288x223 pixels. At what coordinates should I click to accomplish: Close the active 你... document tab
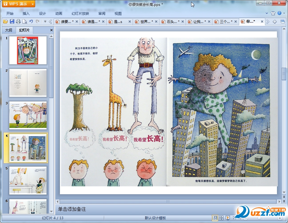[x=262, y=22]
